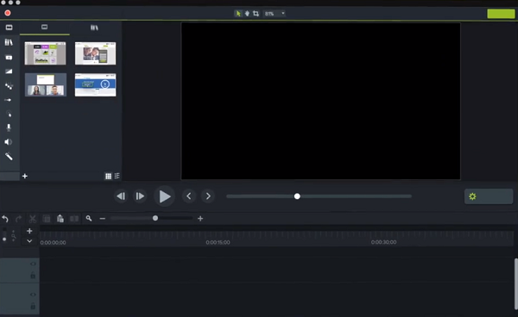Step forward one frame
Viewport: 518px width, 317px height.
tap(140, 196)
